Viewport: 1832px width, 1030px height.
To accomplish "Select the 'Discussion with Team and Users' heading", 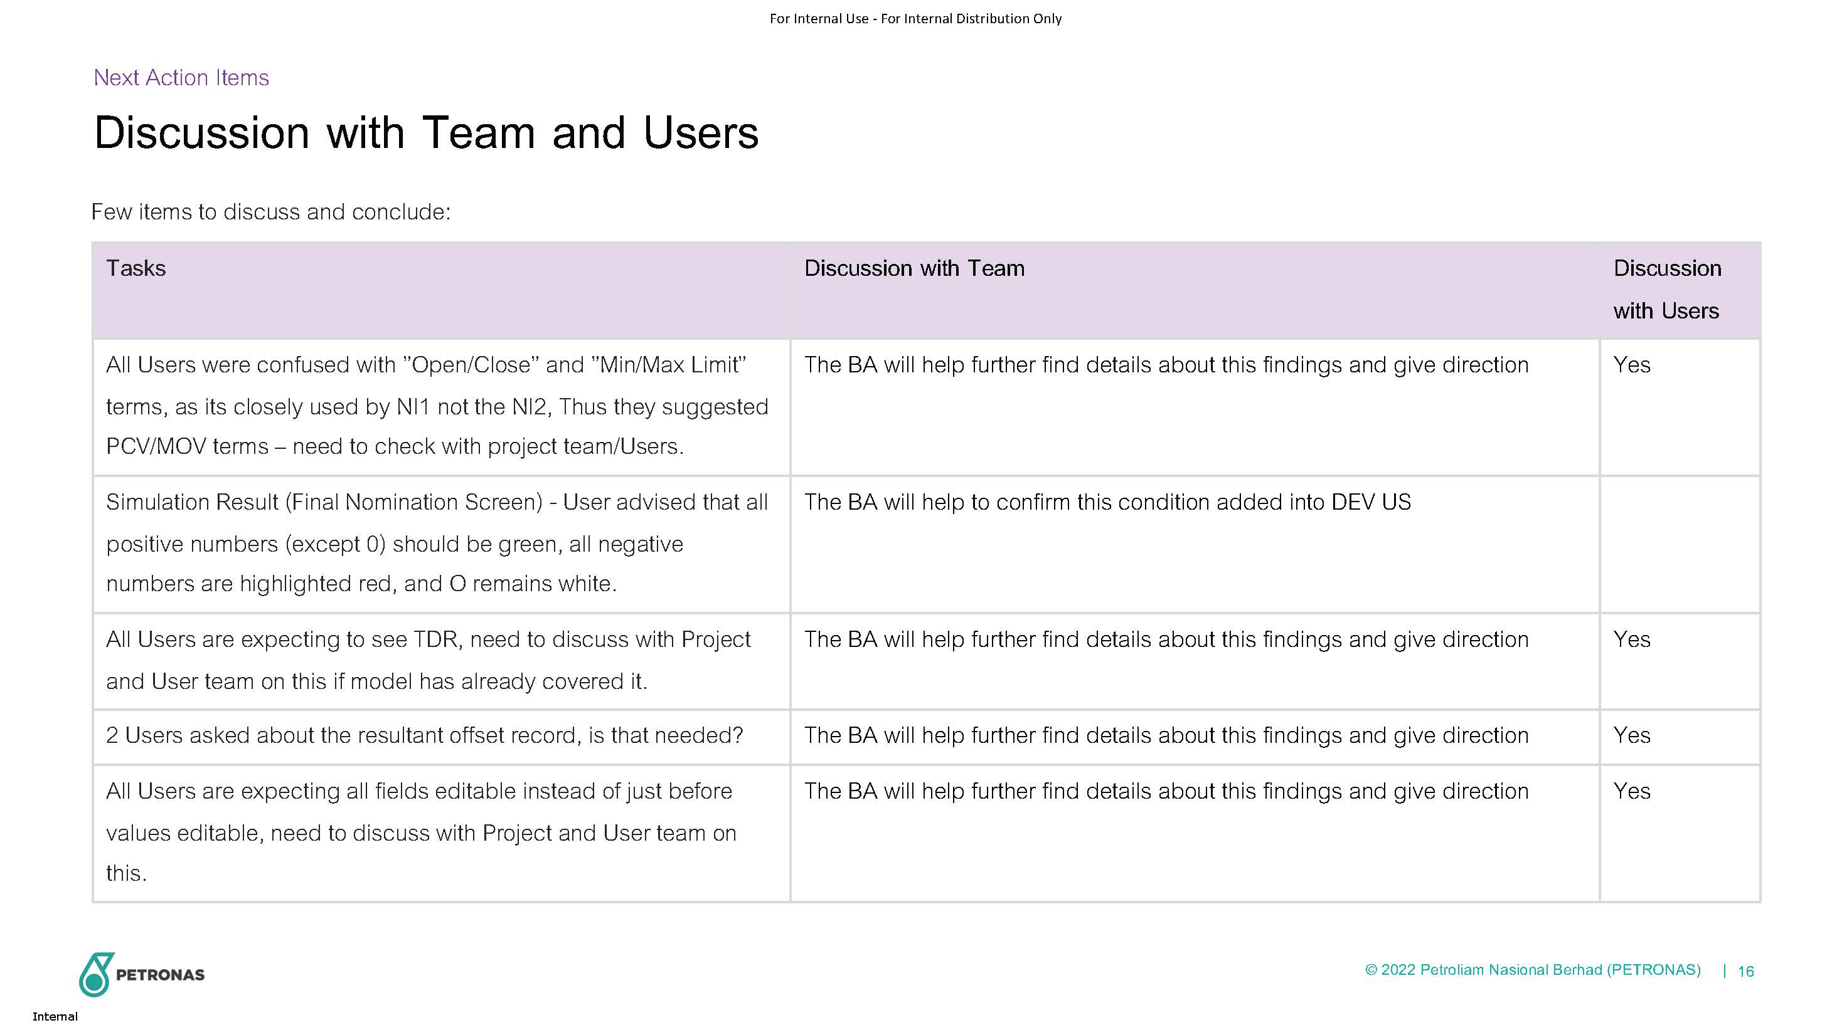I will [x=426, y=133].
